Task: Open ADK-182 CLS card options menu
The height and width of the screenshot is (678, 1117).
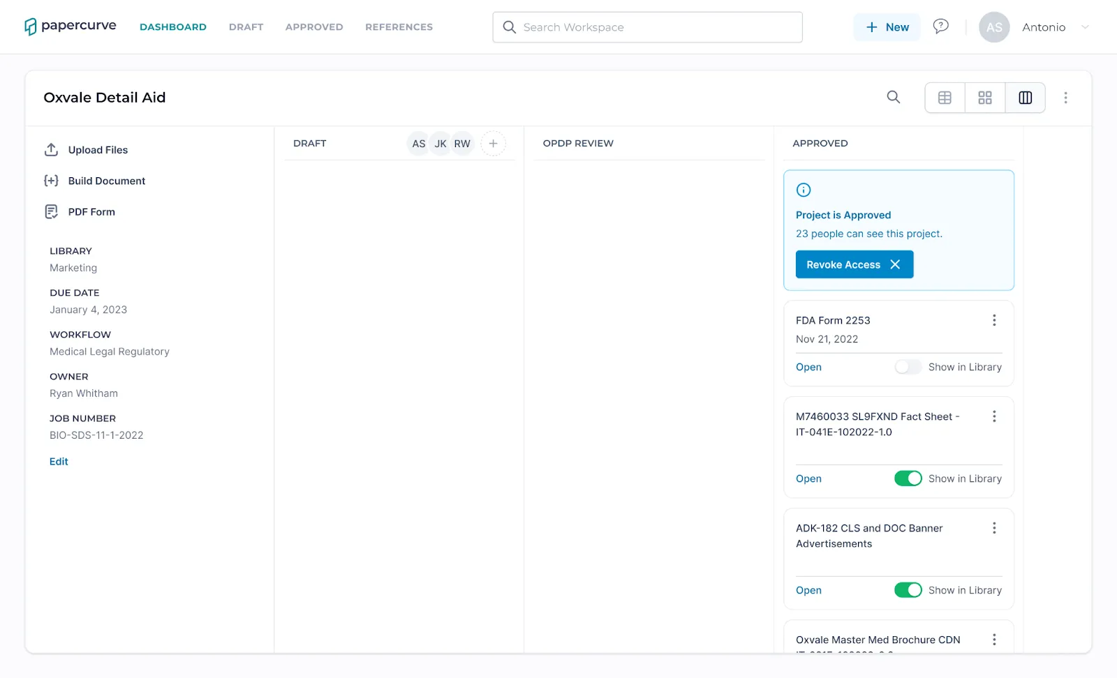Action: click(x=994, y=528)
